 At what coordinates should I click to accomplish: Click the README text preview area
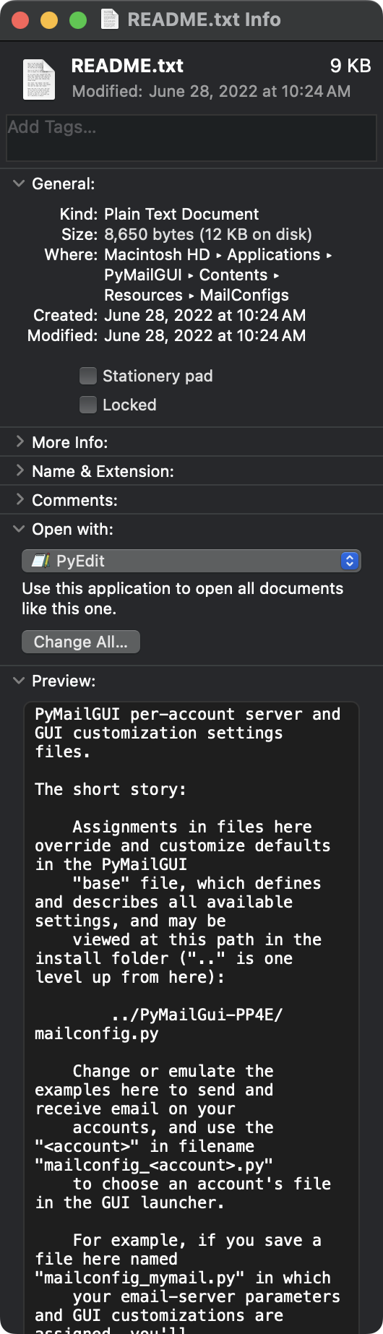pos(191,1017)
